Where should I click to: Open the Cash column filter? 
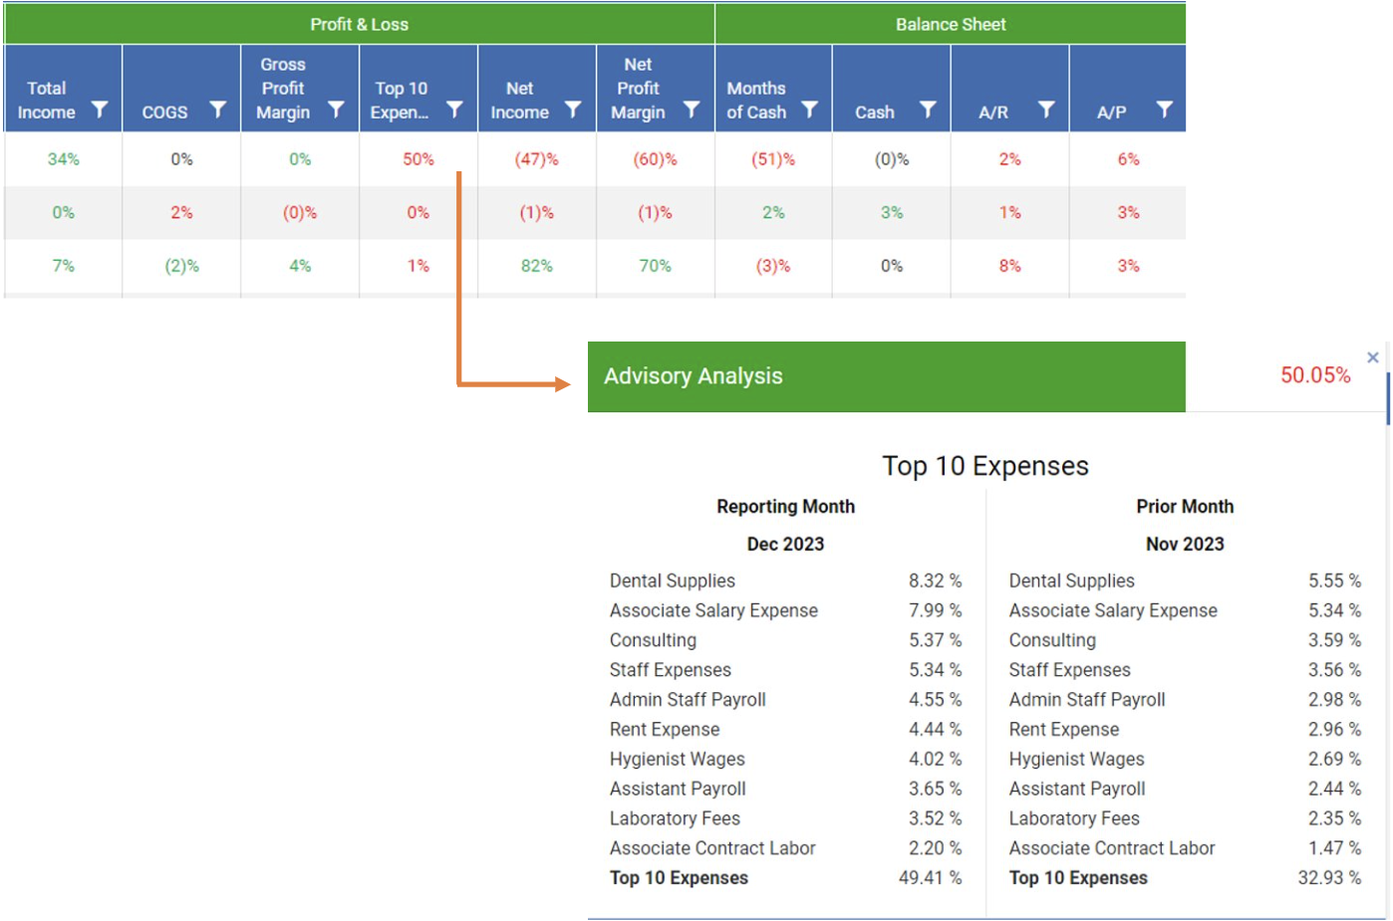(x=928, y=110)
